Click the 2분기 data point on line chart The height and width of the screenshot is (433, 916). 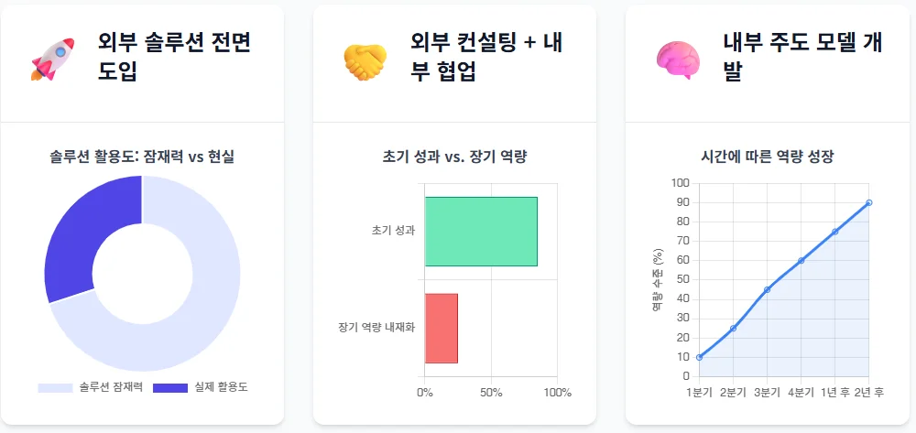[733, 328]
